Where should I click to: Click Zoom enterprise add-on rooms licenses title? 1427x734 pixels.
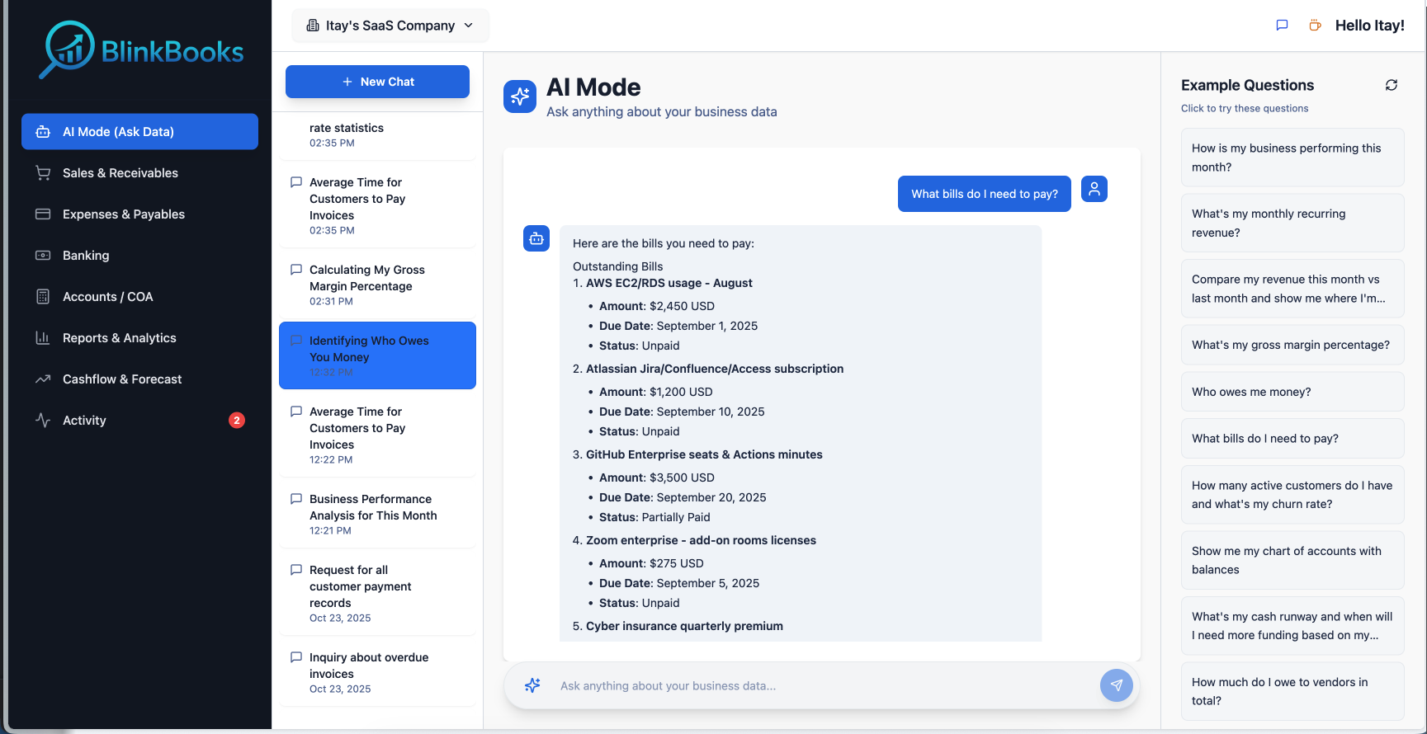701,540
